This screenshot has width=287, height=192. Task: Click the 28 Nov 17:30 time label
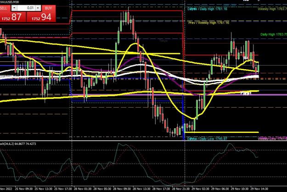click(161, 189)
